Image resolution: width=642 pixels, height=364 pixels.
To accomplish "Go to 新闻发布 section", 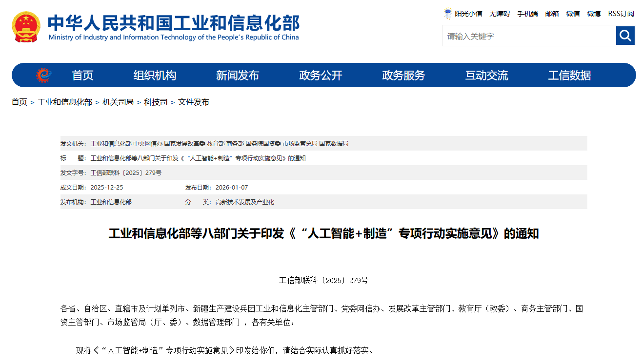I will (238, 76).
